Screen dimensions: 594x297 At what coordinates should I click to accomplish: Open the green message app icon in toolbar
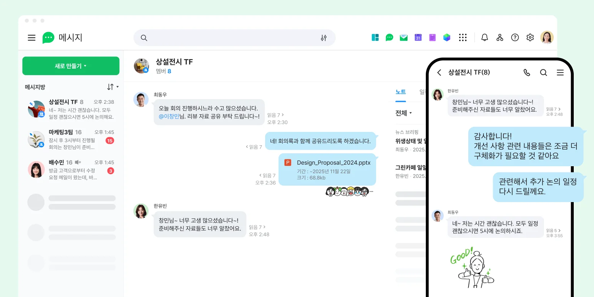[x=390, y=37]
